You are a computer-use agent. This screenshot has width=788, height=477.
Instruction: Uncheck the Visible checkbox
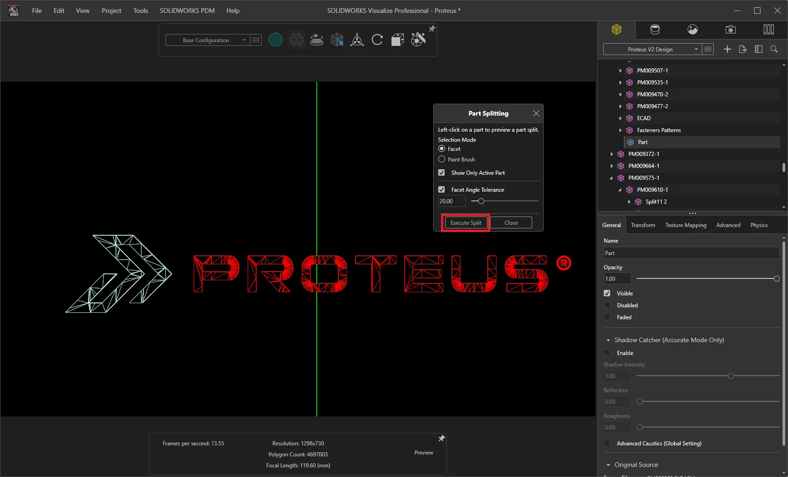click(607, 293)
